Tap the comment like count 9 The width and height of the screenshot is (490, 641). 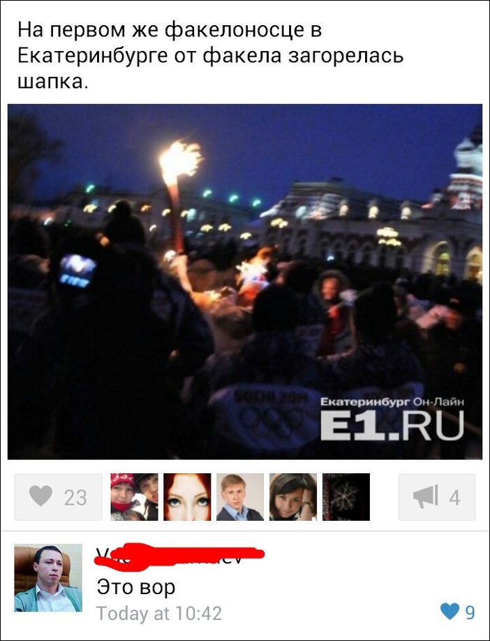(470, 613)
